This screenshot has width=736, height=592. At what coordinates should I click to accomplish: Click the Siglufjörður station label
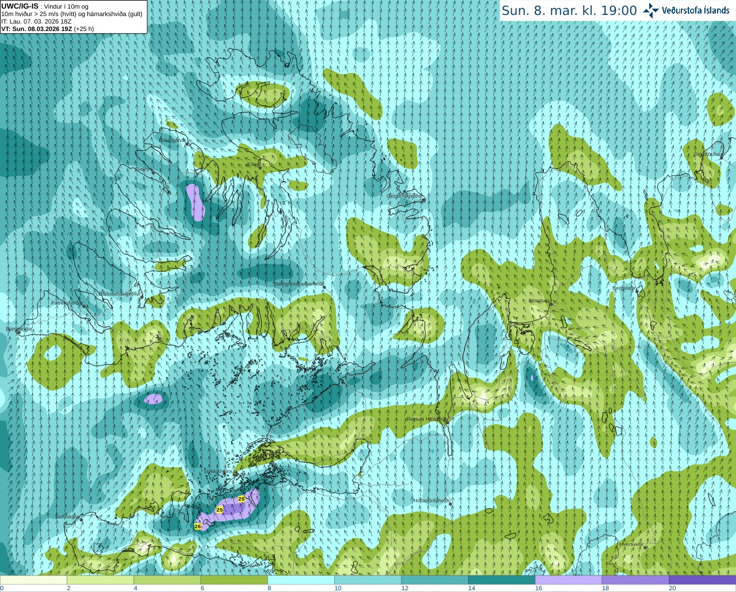(707, 154)
